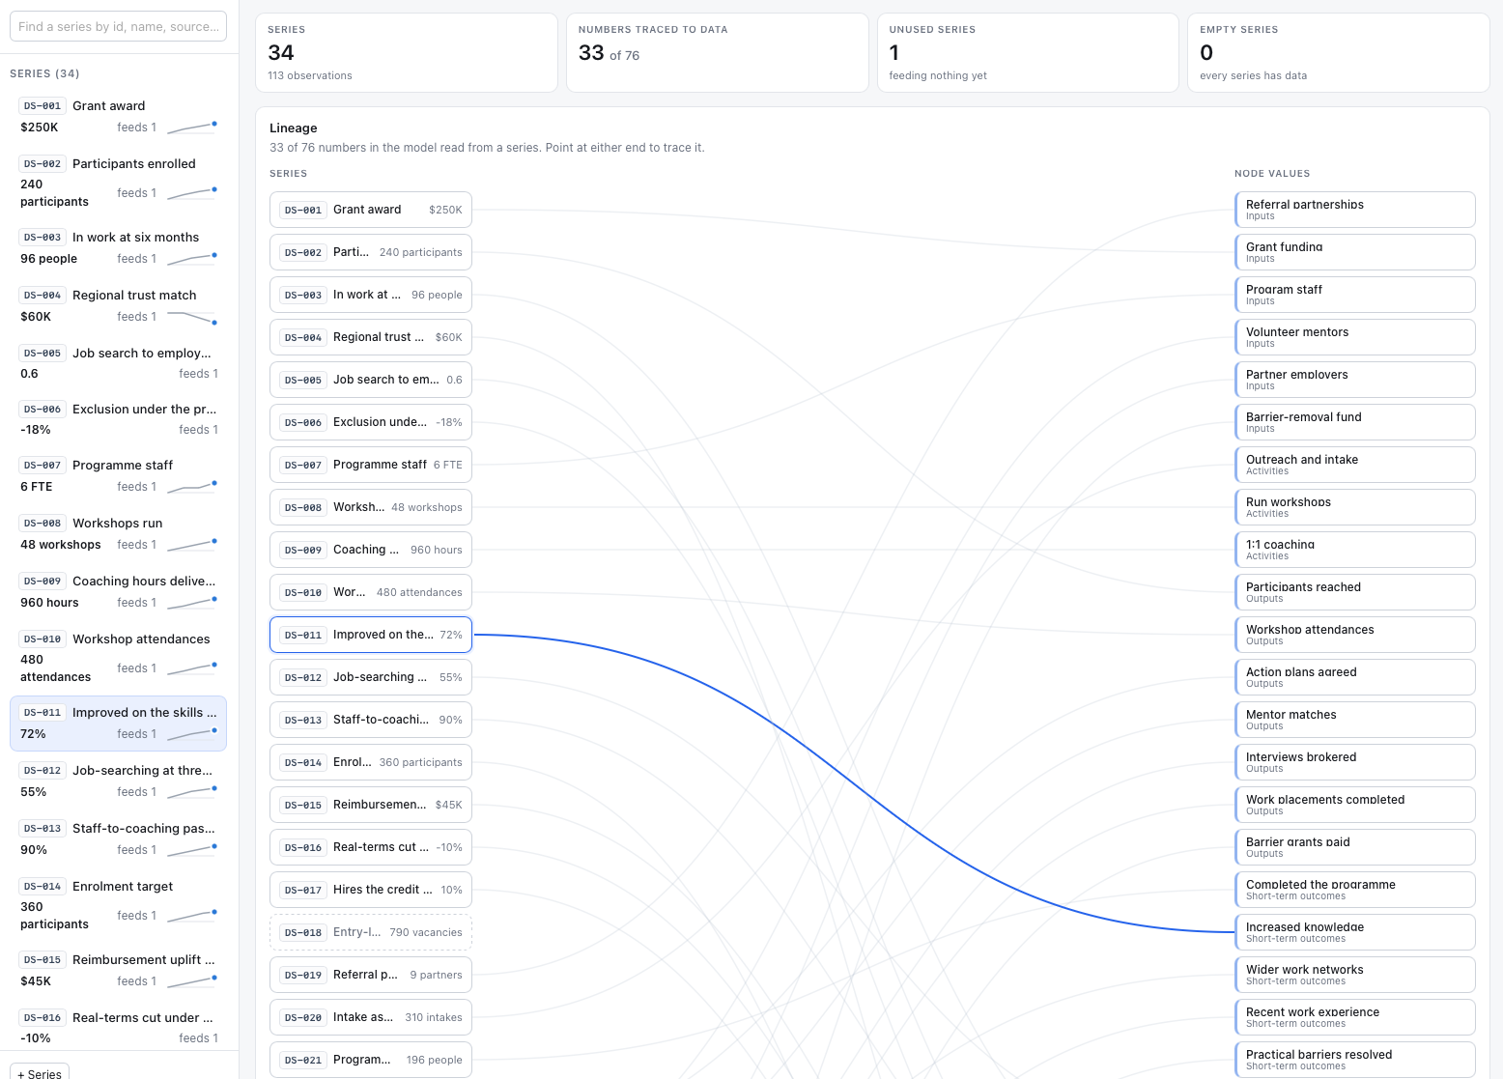Click Referral partnerships node value
Image resolution: width=1503 pixels, height=1079 pixels.
click(x=1355, y=210)
